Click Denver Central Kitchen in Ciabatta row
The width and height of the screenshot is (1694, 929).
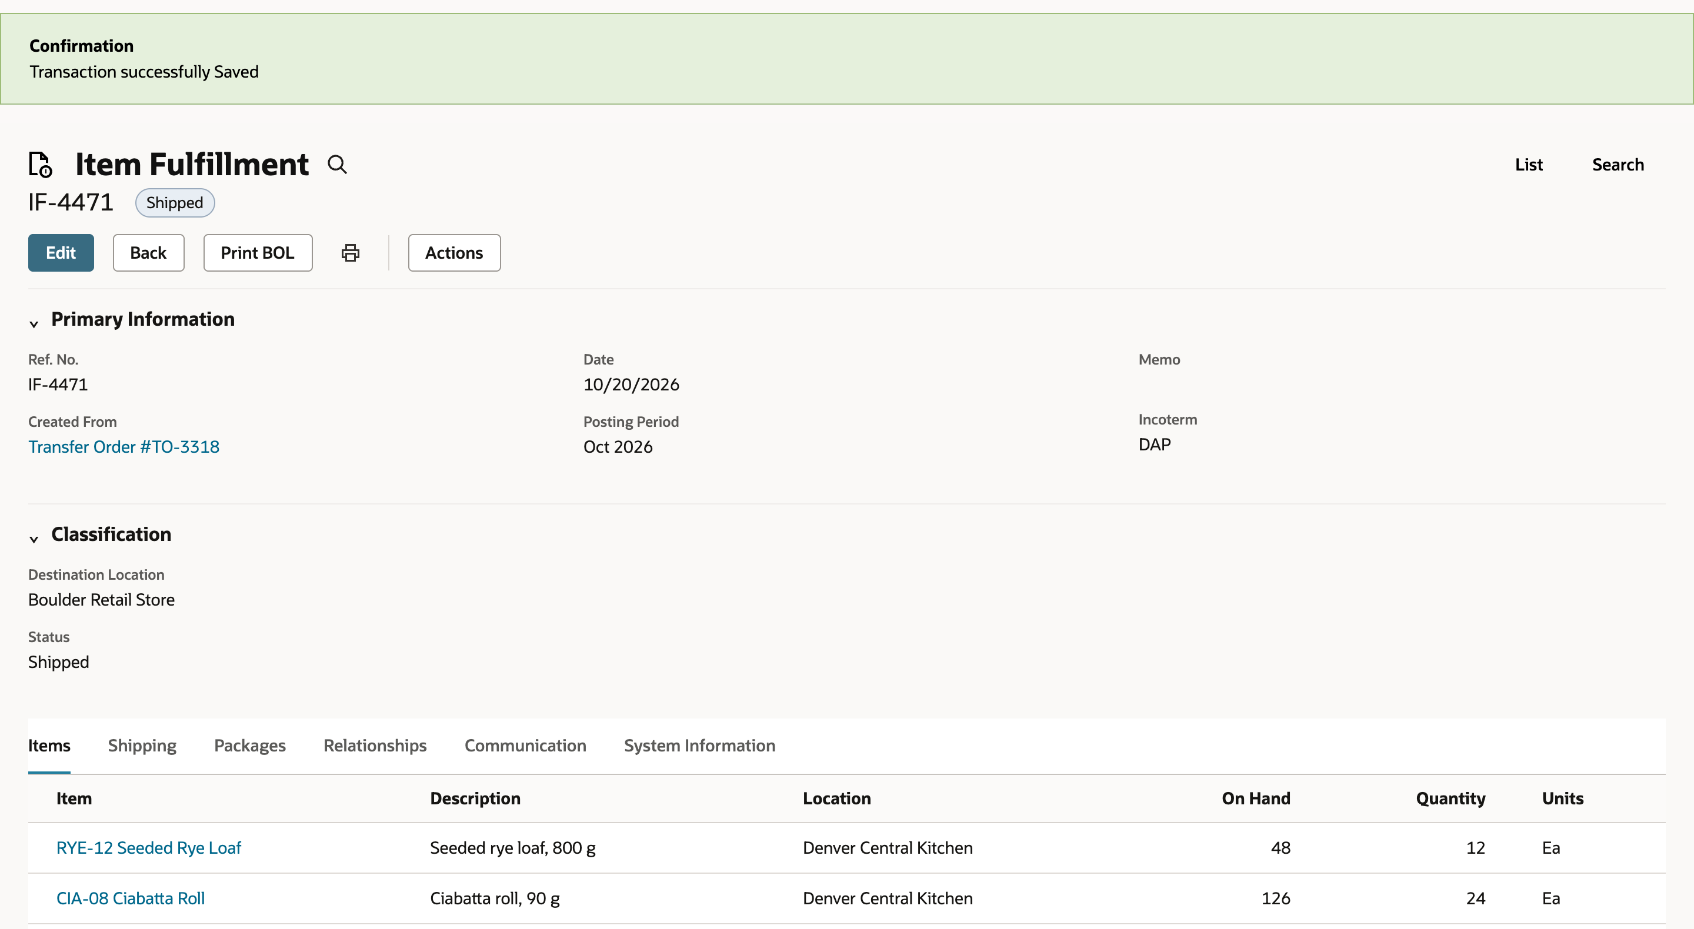(887, 898)
